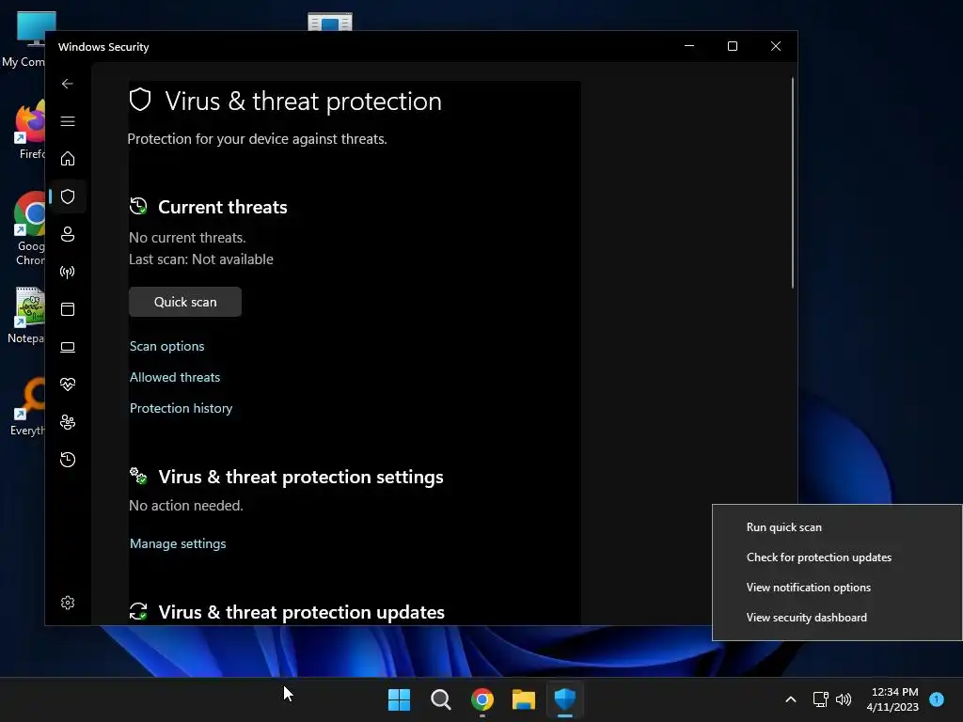Show hidden tray icons chevron
This screenshot has height=722, width=963.
click(x=791, y=699)
